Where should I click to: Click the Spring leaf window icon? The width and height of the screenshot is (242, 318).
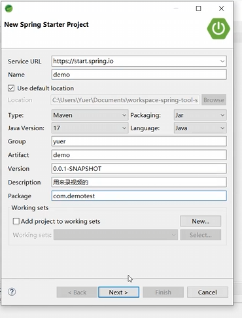9,9
